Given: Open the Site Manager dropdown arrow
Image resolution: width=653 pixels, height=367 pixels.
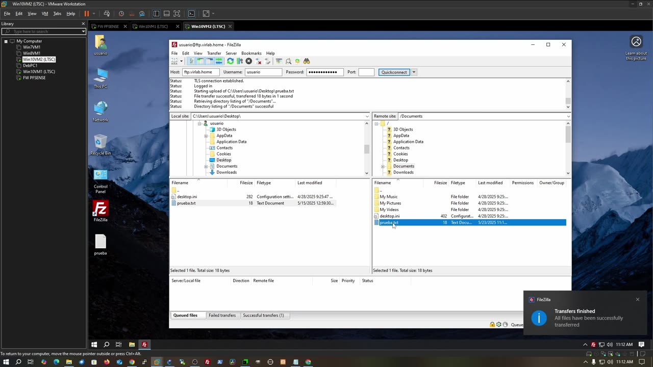Looking at the screenshot, I should click(181, 61).
